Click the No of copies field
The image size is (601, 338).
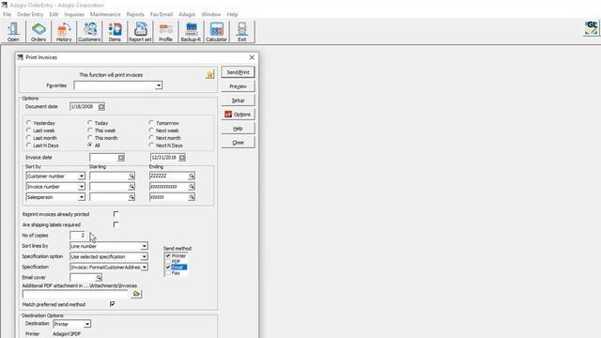click(78, 236)
